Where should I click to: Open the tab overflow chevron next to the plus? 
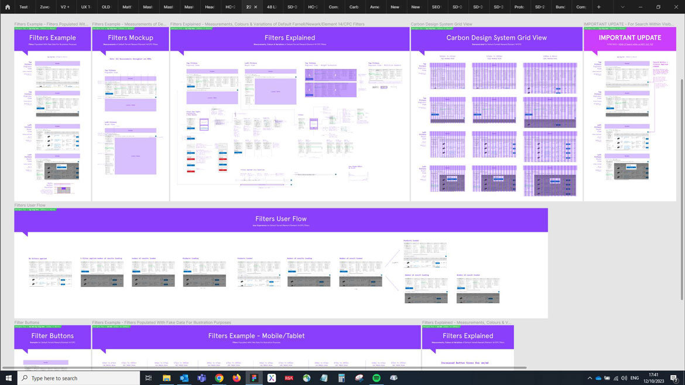point(622,7)
